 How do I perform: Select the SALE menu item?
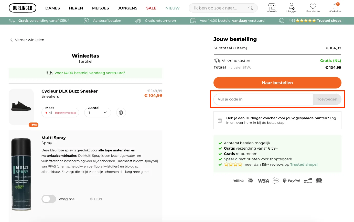click(x=151, y=8)
